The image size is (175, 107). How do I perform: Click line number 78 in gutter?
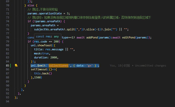7,37
